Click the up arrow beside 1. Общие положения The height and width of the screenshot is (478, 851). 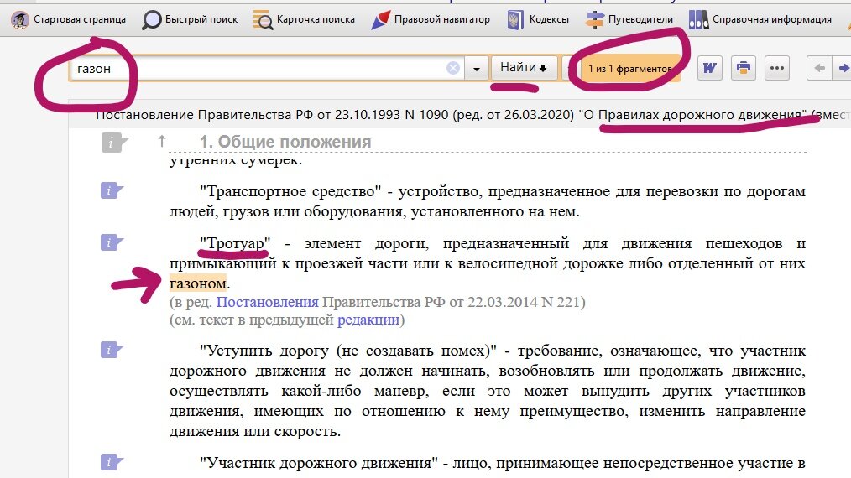pos(161,142)
